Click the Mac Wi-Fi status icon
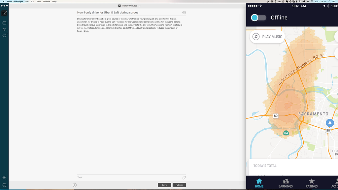The image size is (338, 190). 312,2
